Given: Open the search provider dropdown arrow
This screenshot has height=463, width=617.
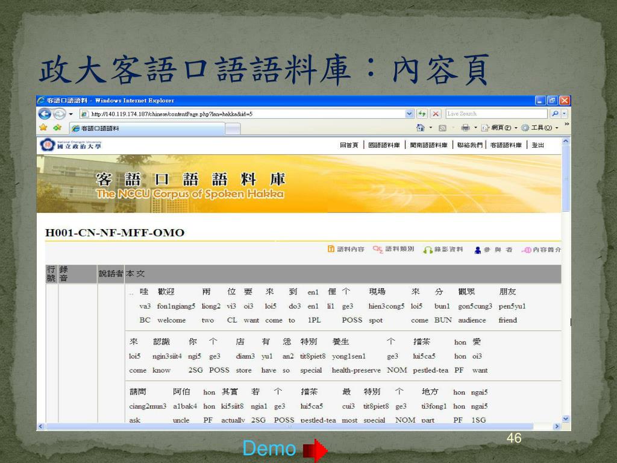Looking at the screenshot, I should (564, 114).
